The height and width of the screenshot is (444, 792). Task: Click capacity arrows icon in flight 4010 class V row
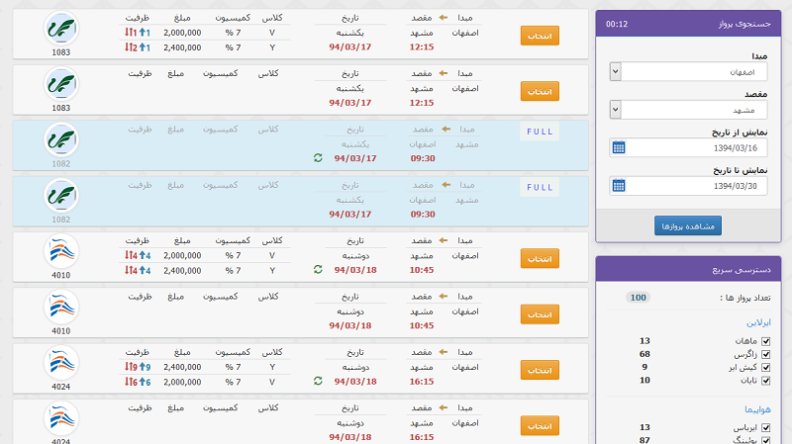138,255
